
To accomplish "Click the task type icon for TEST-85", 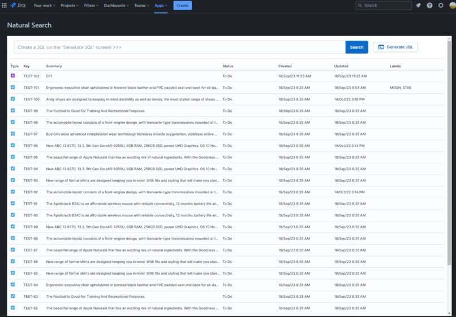I will tap(13, 273).
